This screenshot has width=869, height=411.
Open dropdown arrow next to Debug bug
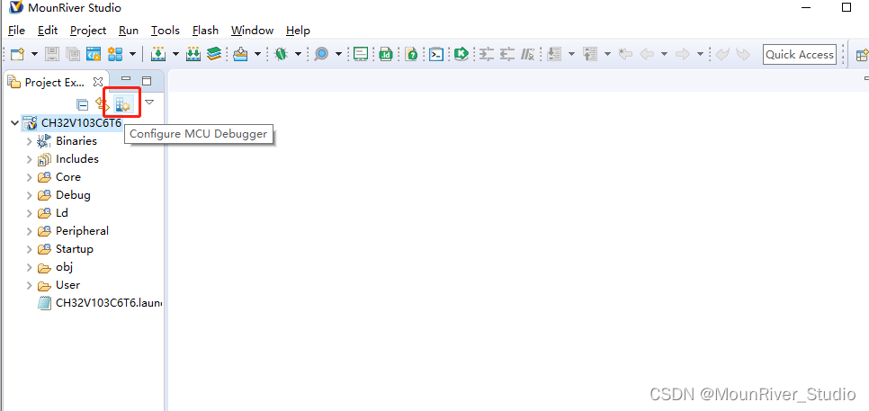click(298, 54)
